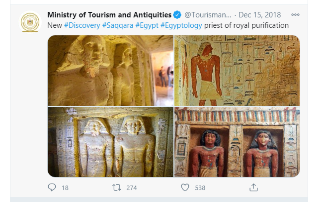Open the #Discovery hashtag

[82, 25]
